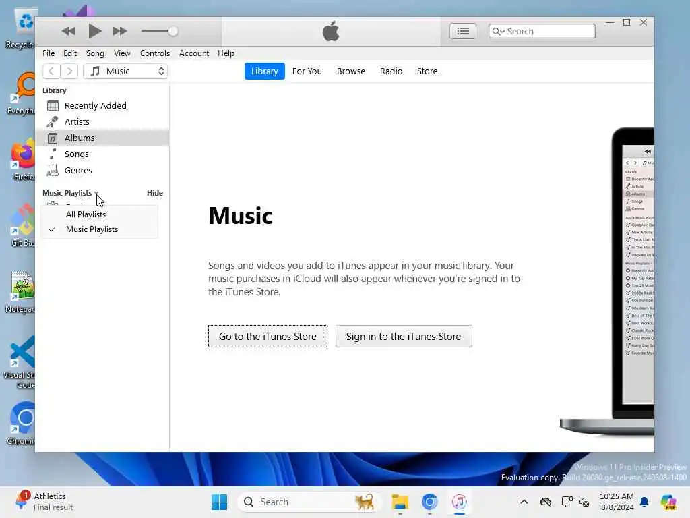Open the Visual Studio Code desktop shortcut
Image resolution: width=690 pixels, height=518 pixels.
point(20,362)
